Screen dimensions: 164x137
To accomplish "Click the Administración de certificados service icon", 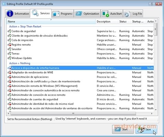I will [x=9, y=81].
